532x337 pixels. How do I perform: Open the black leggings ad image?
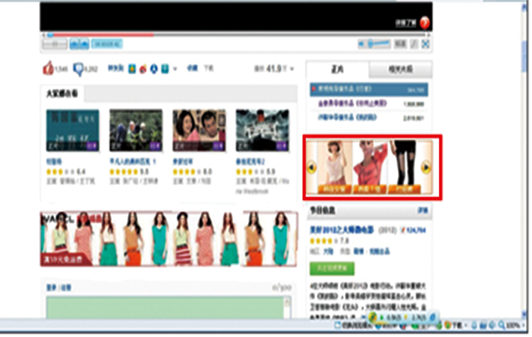click(405, 163)
